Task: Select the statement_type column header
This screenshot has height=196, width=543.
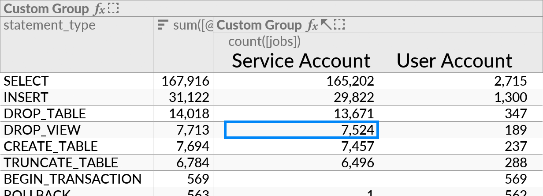Action: click(x=49, y=25)
